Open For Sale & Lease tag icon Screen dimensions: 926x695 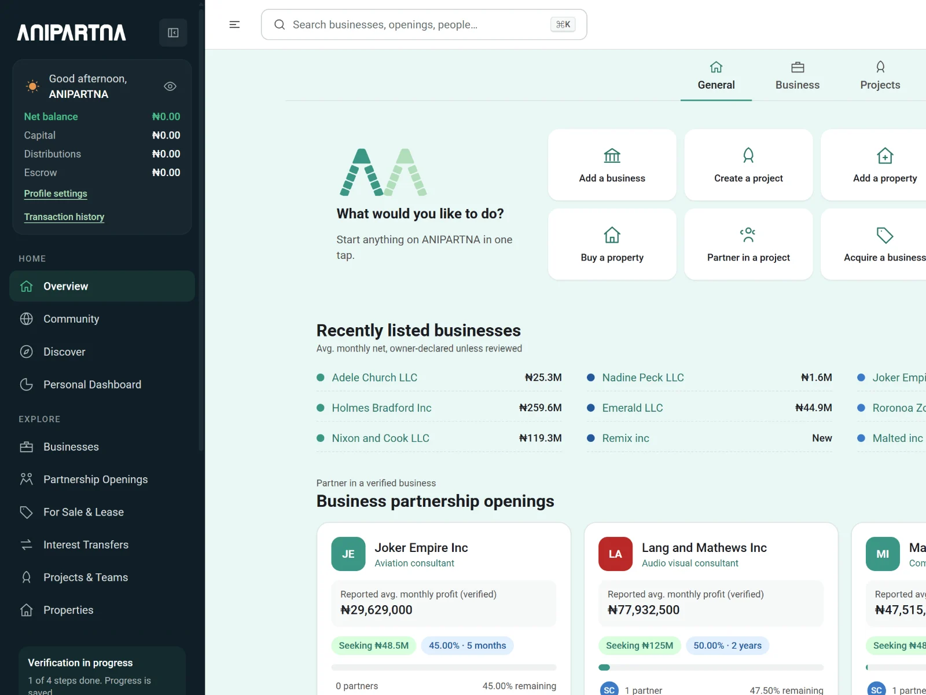pyautogui.click(x=27, y=512)
